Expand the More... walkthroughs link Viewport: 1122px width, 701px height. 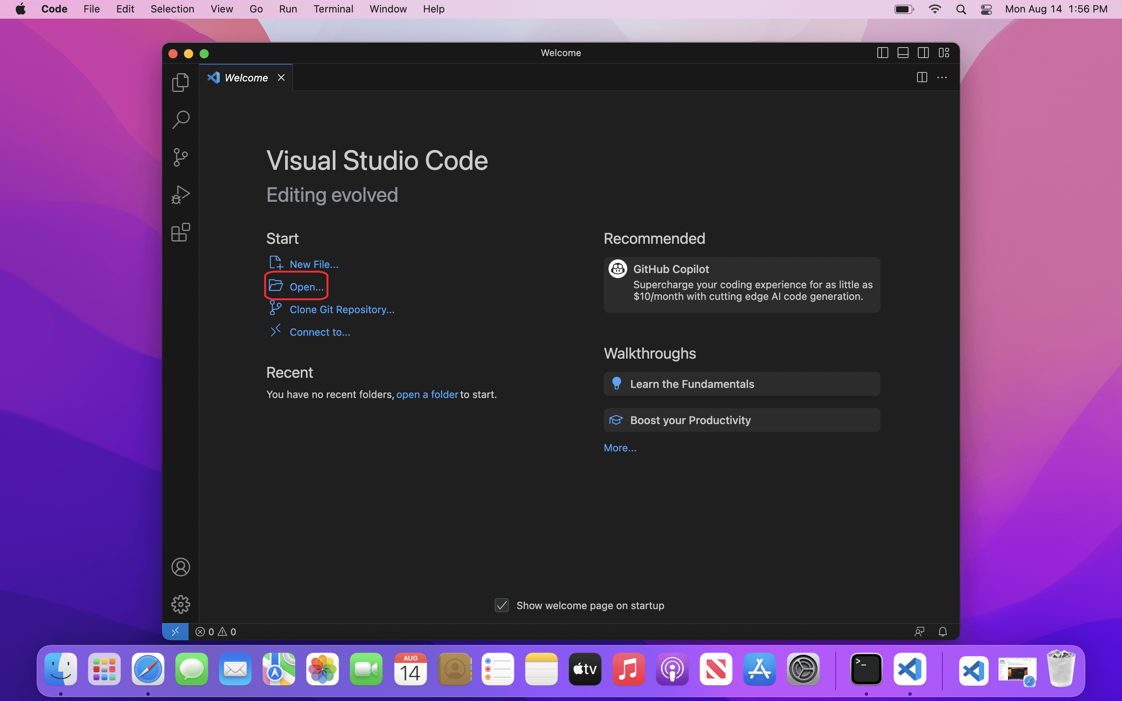tap(620, 448)
